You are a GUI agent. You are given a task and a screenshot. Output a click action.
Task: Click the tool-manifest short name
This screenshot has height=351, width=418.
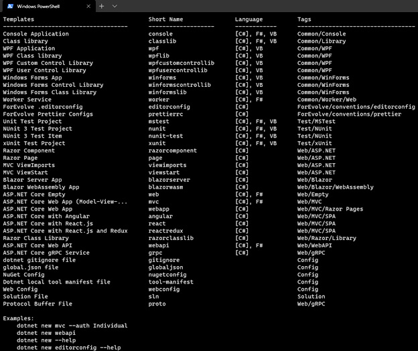pyautogui.click(x=171, y=282)
